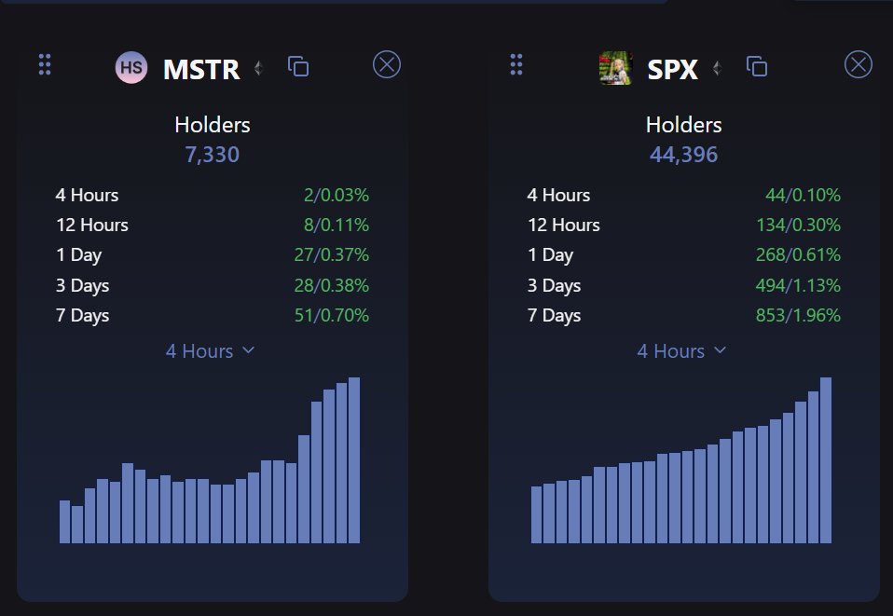Click MSTR 3 Days value 28/0.38%
The width and height of the screenshot is (893, 616).
[332, 285]
